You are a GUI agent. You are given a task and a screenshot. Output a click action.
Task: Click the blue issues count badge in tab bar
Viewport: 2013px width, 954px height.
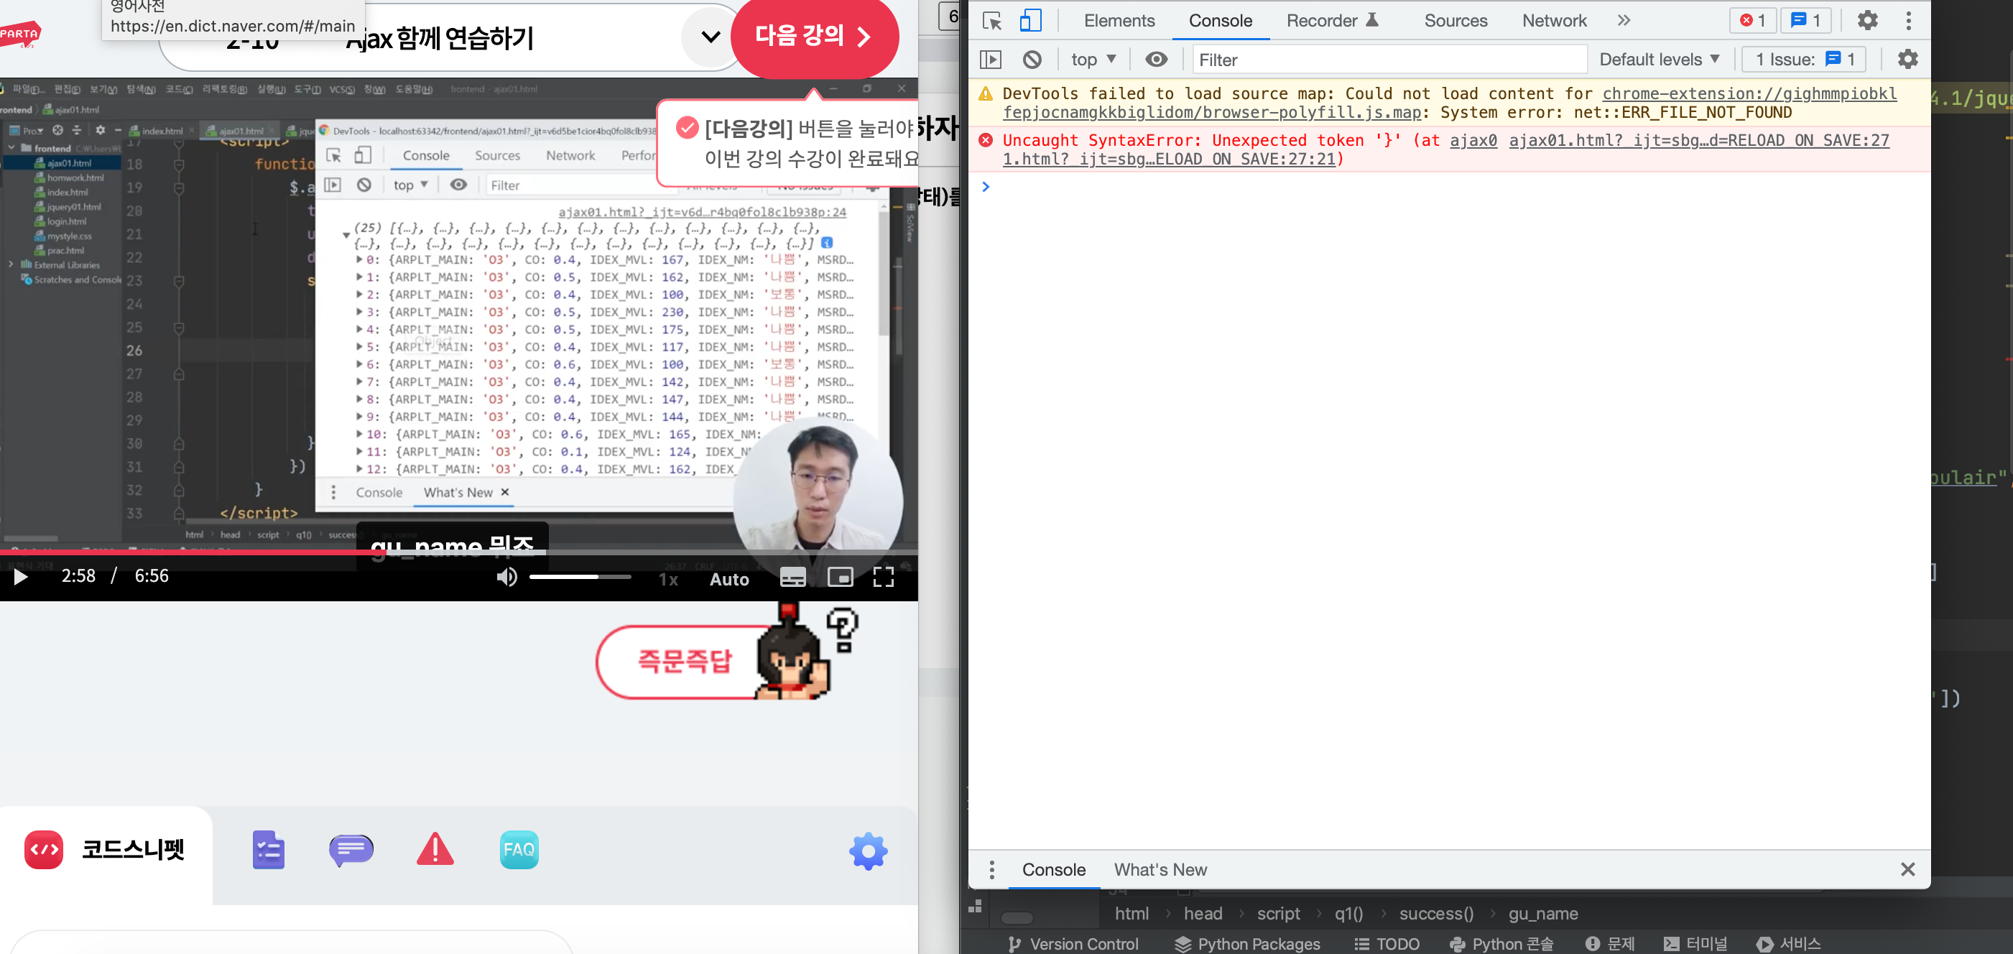coord(1805,21)
